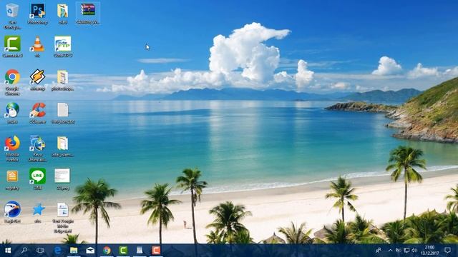This screenshot has height=257, width=458.
Task: Select the rich text document beside blue star
Action: pyautogui.click(x=63, y=218)
